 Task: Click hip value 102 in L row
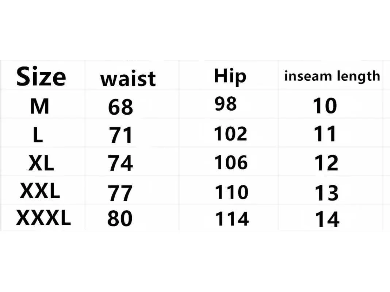tap(230, 134)
